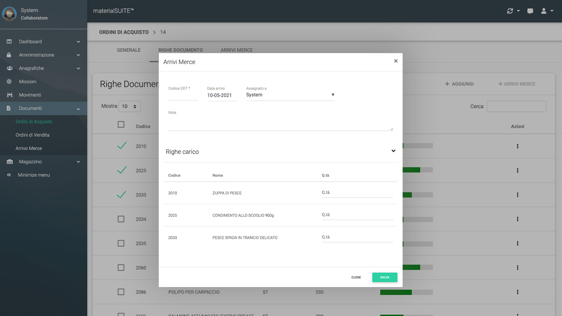Click the Movimenti icon in sidebar

coord(9,95)
